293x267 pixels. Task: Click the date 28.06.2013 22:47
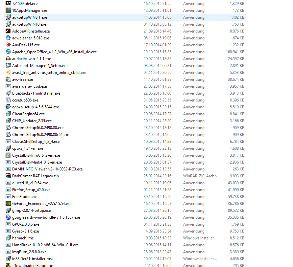coord(157,252)
